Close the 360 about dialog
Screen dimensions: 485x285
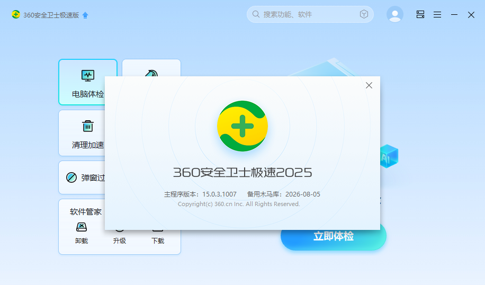(369, 85)
